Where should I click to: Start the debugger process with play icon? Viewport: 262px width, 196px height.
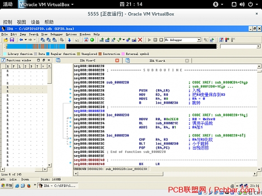point(150,40)
